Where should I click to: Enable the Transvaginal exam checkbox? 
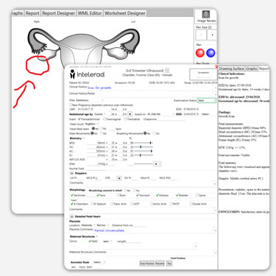pyautogui.click(x=105, y=119)
